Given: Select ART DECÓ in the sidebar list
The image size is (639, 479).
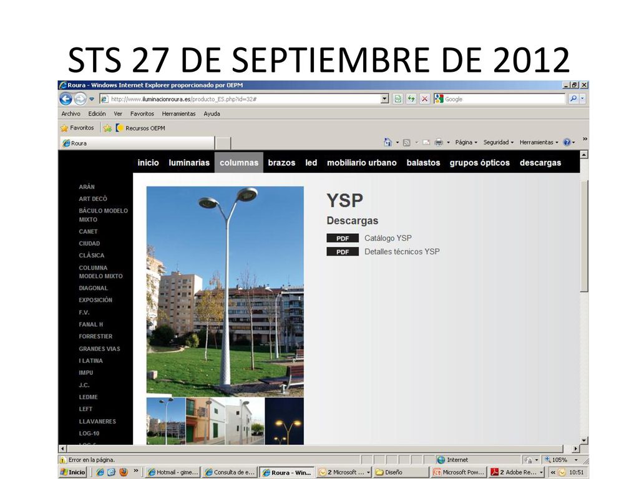Looking at the screenshot, I should [x=93, y=199].
